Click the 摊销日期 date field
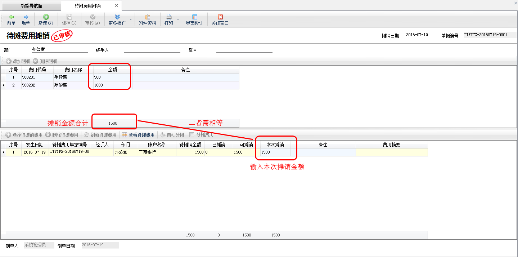518x257 pixels. [423, 35]
